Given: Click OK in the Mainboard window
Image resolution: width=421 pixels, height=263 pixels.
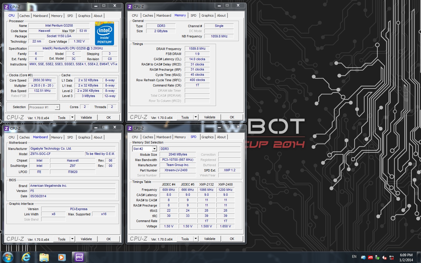Looking at the screenshot, I should (x=108, y=239).
